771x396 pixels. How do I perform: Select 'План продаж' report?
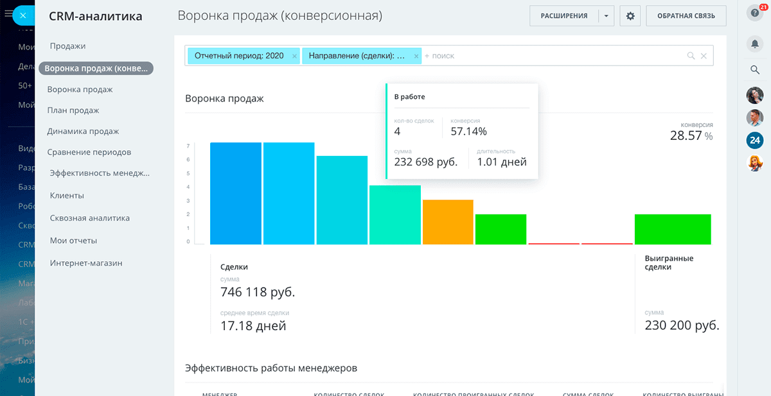pos(73,110)
